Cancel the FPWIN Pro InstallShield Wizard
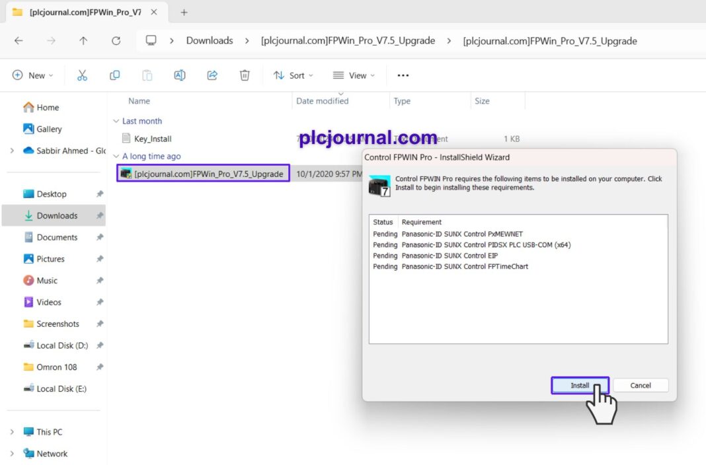706x465 pixels. pyautogui.click(x=641, y=385)
